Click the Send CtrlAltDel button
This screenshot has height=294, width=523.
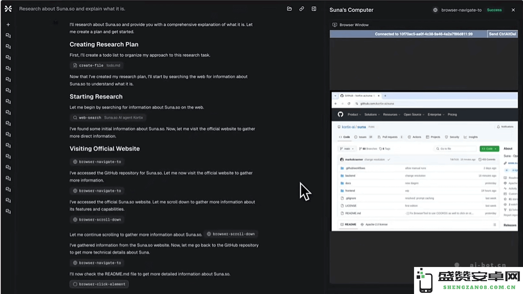pos(503,34)
